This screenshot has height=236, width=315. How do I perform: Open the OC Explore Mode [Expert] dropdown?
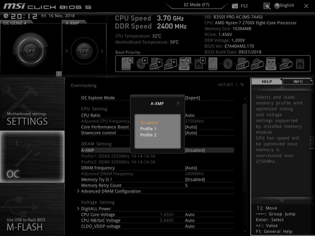pyautogui.click(x=192, y=98)
